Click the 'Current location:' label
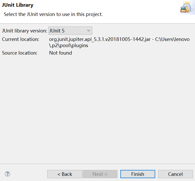Viewport: 195px width, 181px height. [x=21, y=39]
